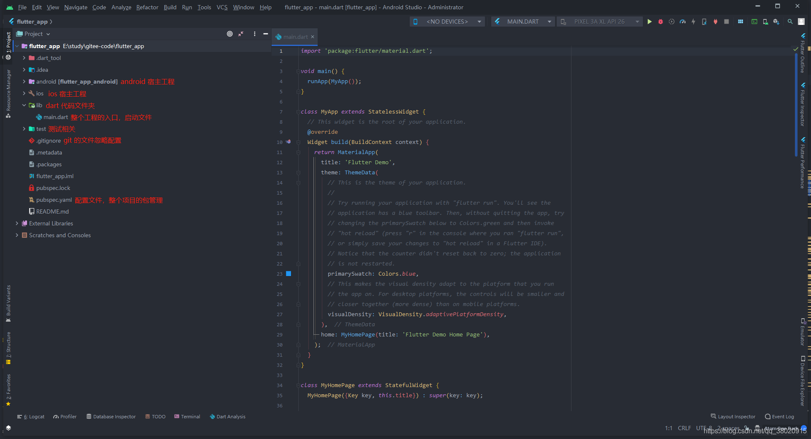The image size is (811, 439).
Task: Open the user account avatar icon
Action: click(801, 22)
